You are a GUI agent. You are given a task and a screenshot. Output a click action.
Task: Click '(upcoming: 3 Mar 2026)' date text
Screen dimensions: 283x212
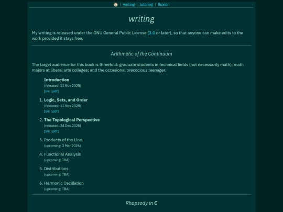(x=62, y=146)
